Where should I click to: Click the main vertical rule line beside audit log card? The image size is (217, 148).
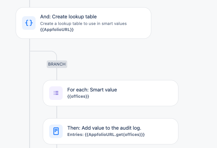point(30,131)
